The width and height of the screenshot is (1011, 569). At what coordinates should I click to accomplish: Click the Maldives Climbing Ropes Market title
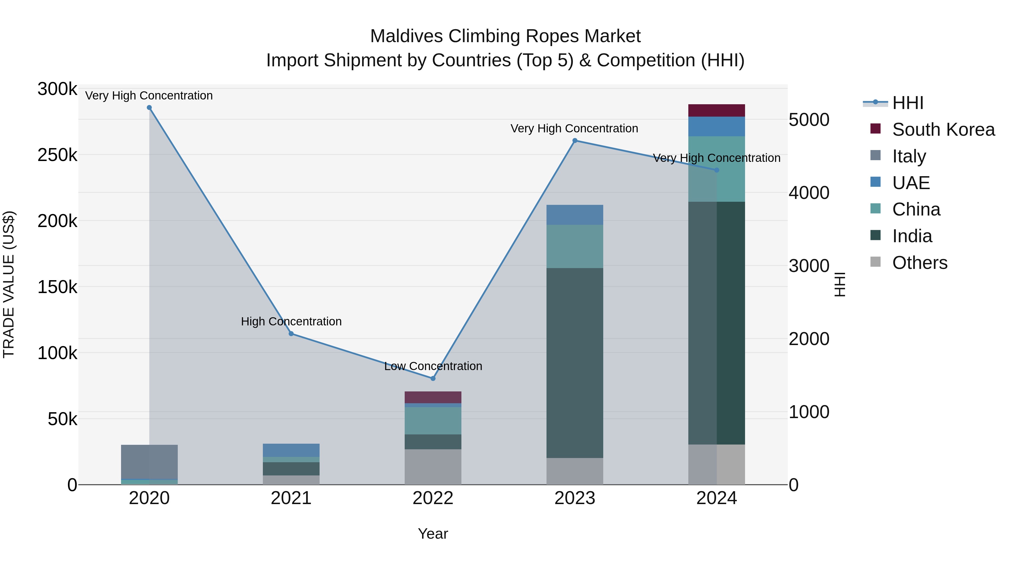click(x=505, y=36)
